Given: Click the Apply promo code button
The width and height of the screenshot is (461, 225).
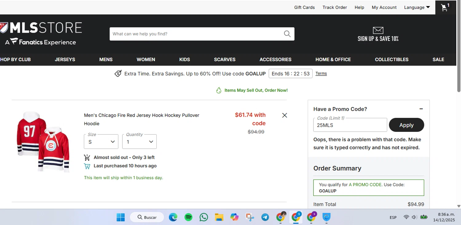Looking at the screenshot, I should 406,125.
